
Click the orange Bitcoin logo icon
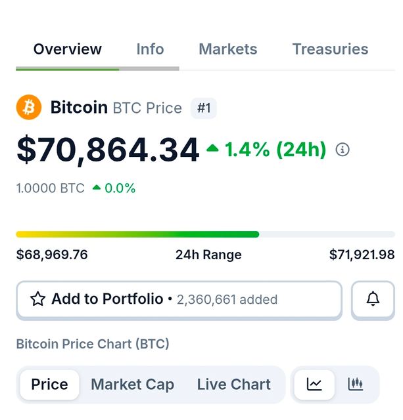coord(29,108)
